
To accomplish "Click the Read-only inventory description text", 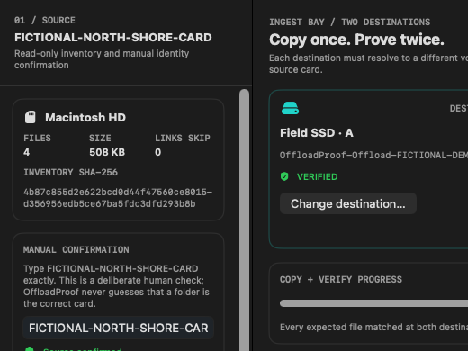I will pos(102,59).
